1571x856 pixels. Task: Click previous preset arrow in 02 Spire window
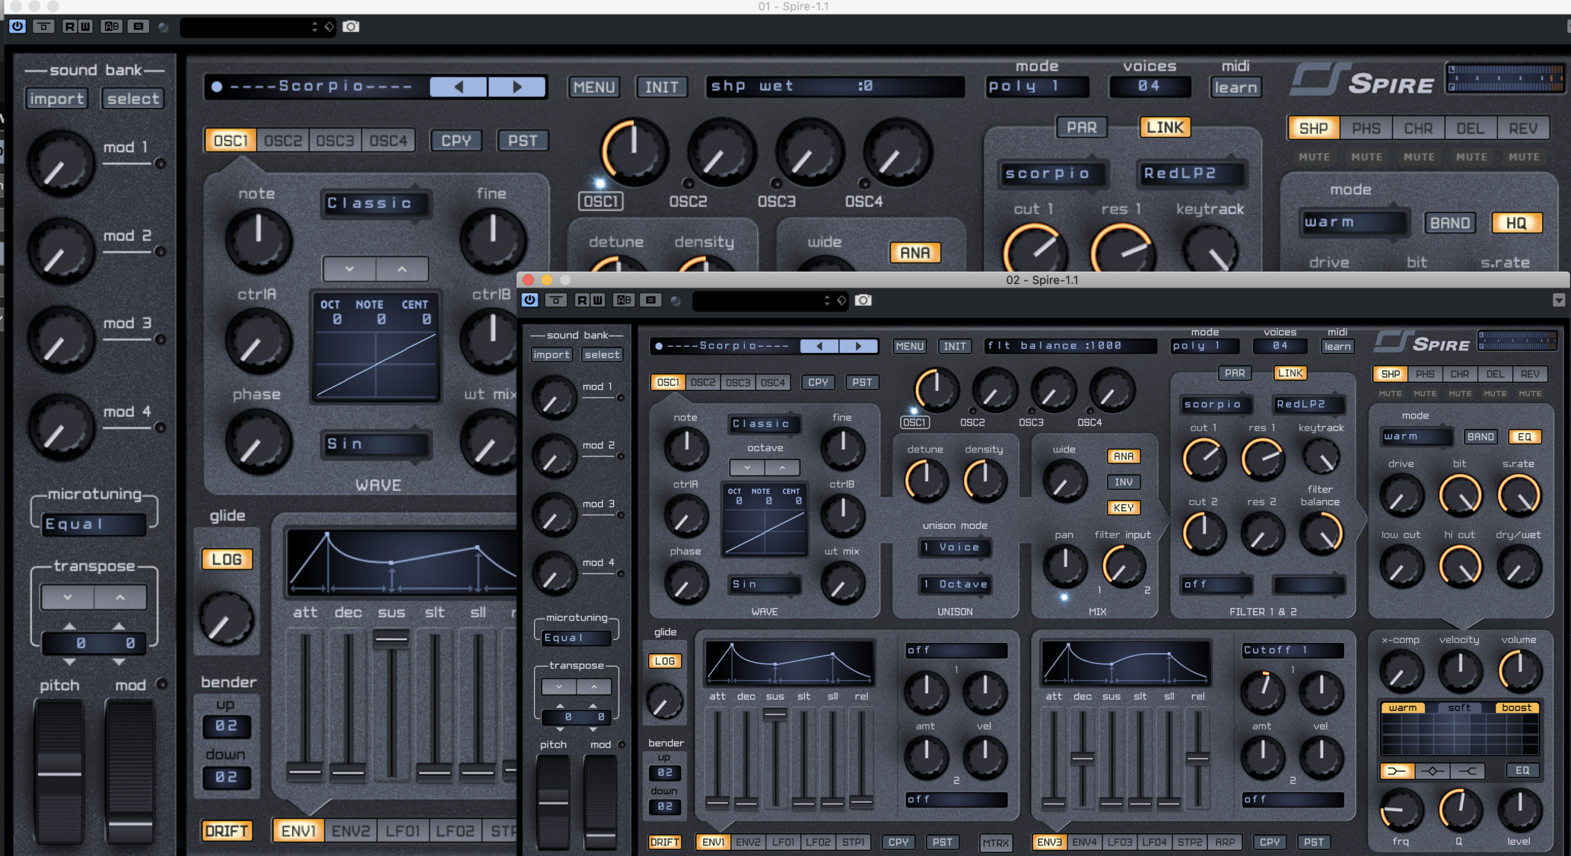click(x=819, y=346)
